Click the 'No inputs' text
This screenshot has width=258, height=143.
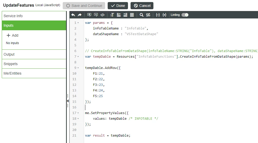point(13,43)
